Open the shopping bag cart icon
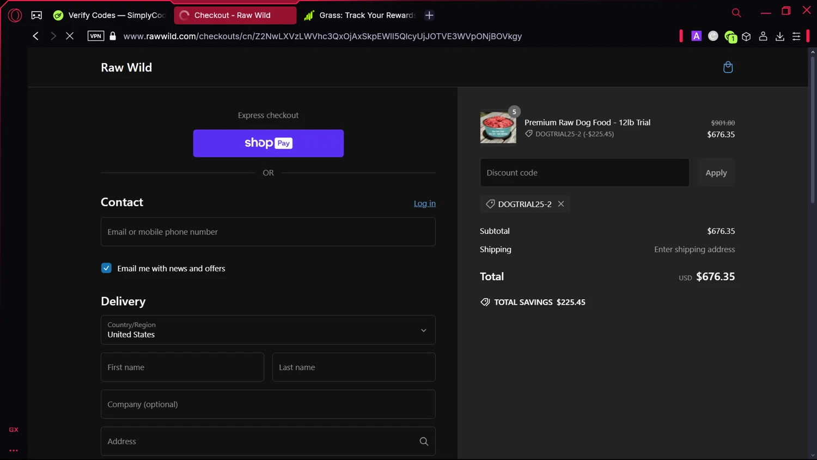Viewport: 817px width, 460px height. 728,67
